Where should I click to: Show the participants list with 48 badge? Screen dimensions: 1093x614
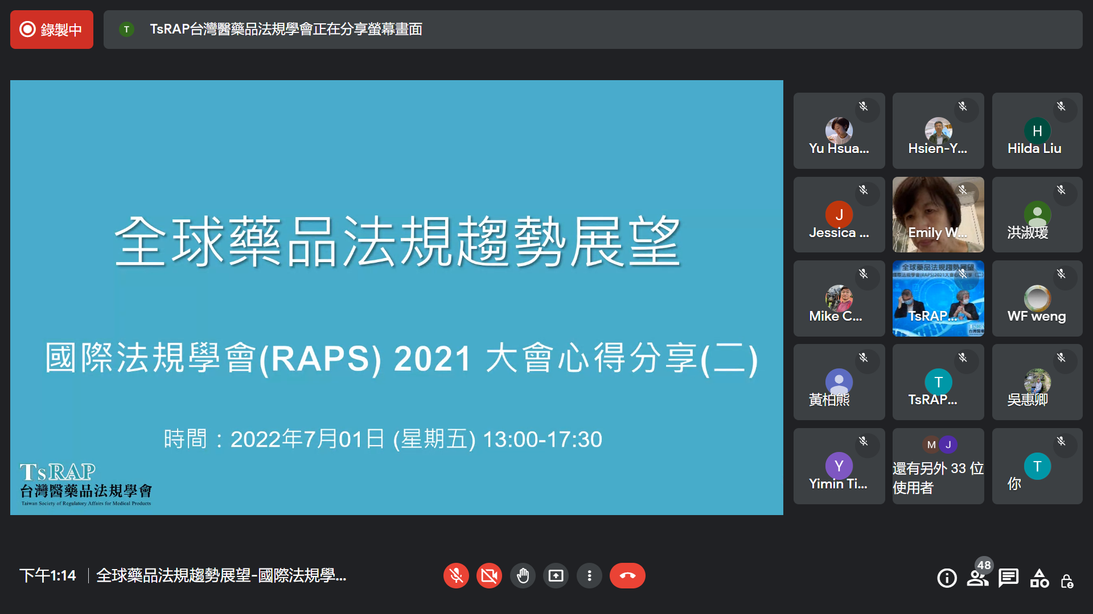(977, 578)
